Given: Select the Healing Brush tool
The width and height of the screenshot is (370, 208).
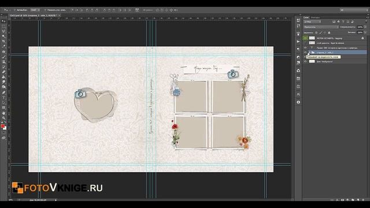Looking at the screenshot, I should [3, 51].
